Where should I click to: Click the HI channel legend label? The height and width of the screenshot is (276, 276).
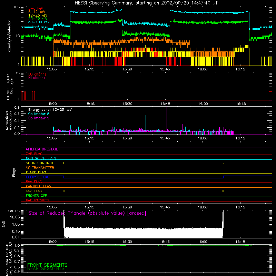coord(37,78)
